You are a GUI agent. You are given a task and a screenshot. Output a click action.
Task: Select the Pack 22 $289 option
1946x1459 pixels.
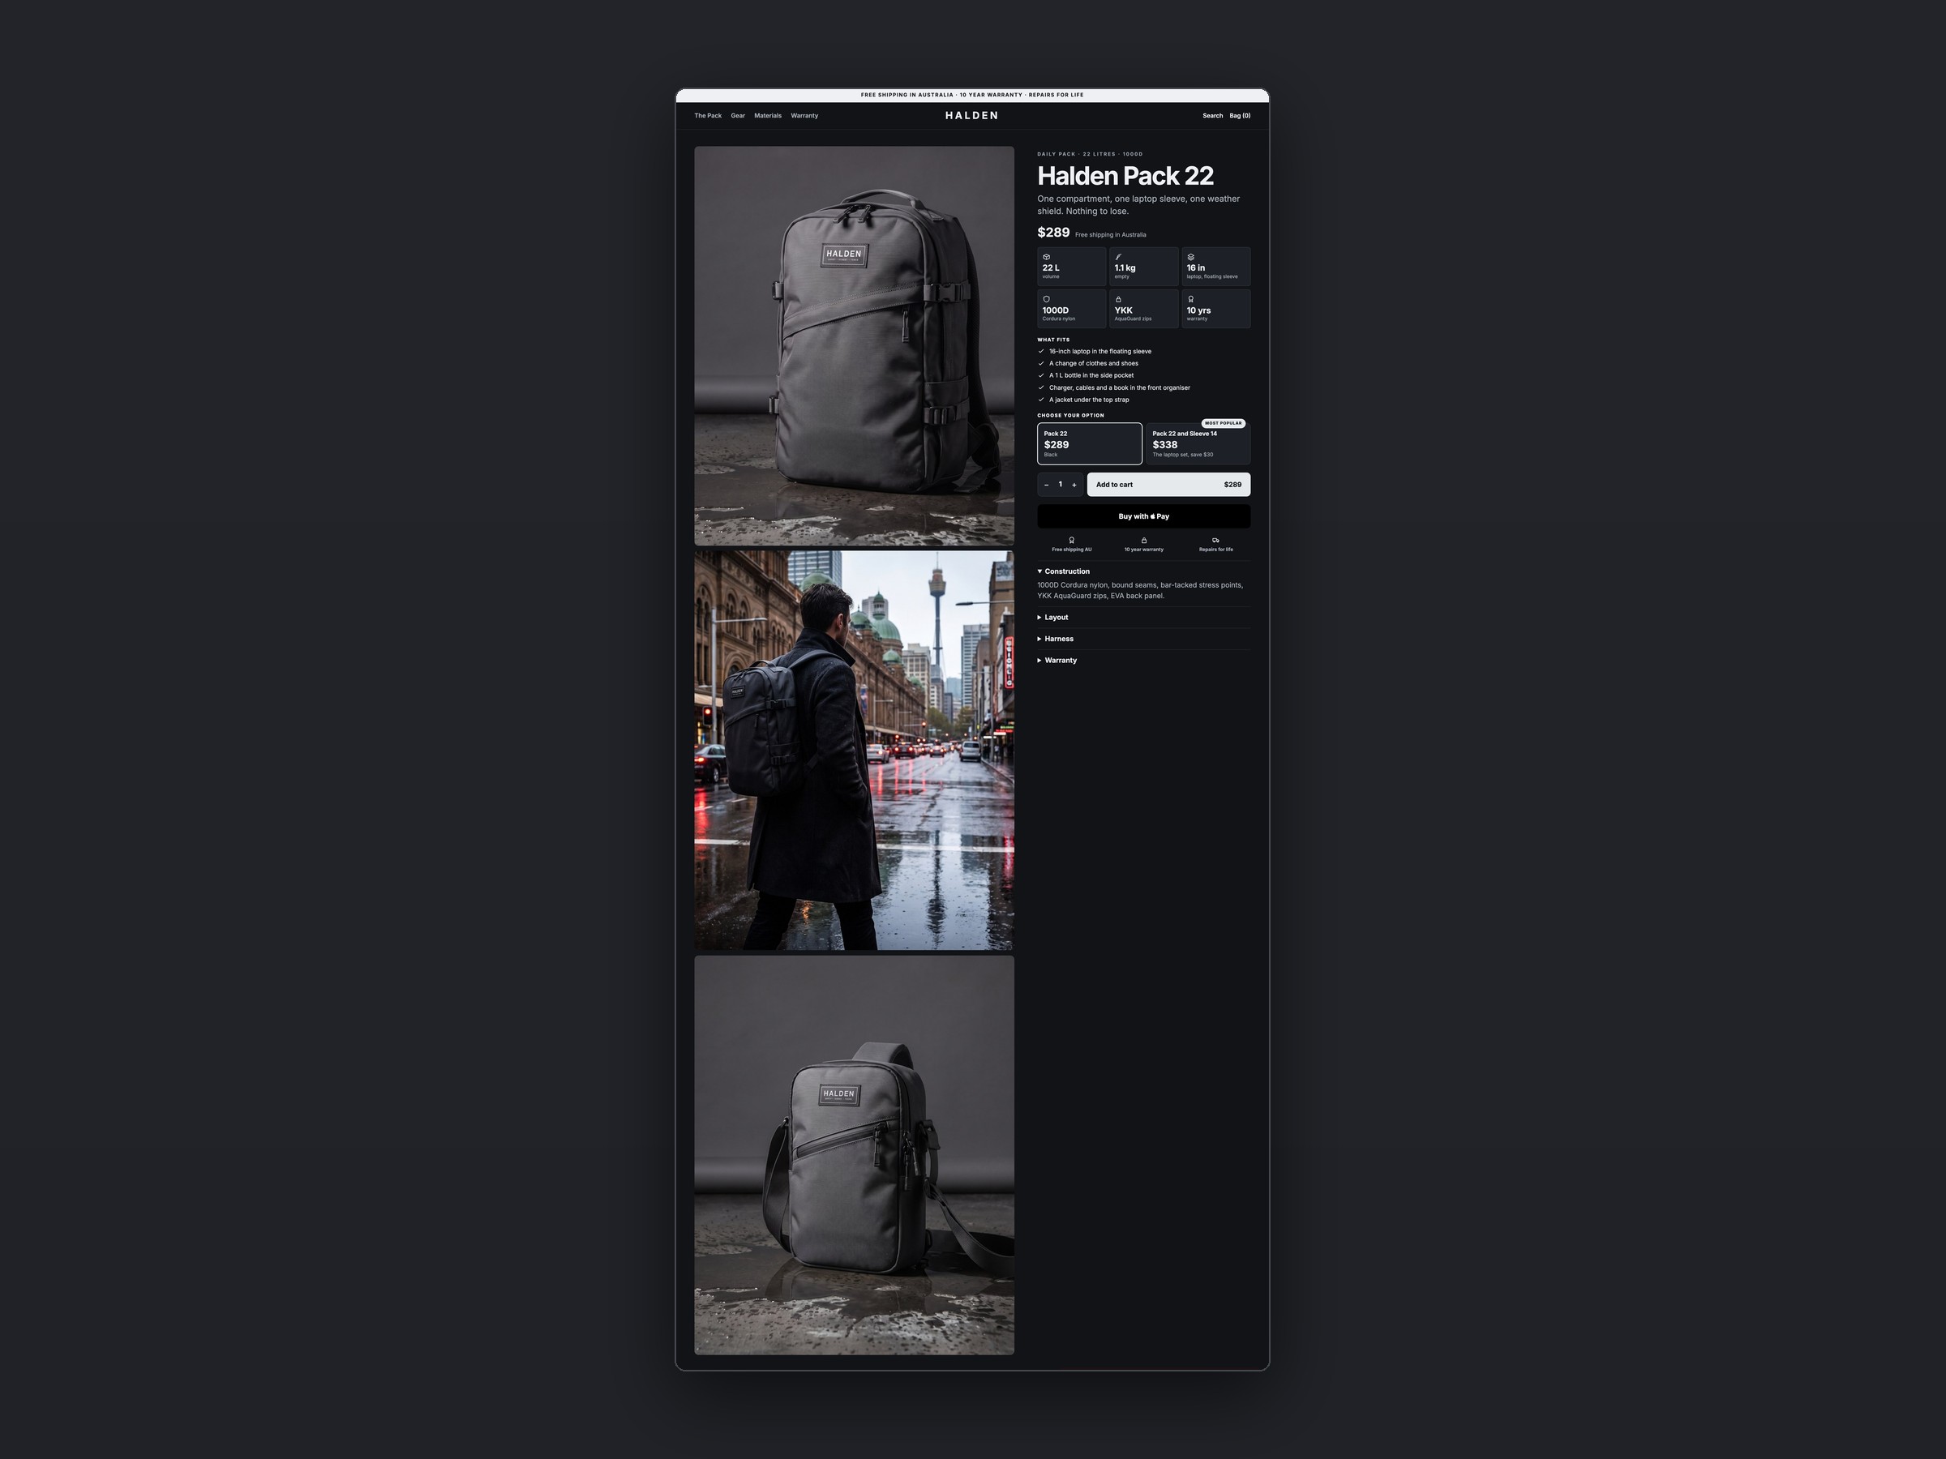(x=1089, y=443)
